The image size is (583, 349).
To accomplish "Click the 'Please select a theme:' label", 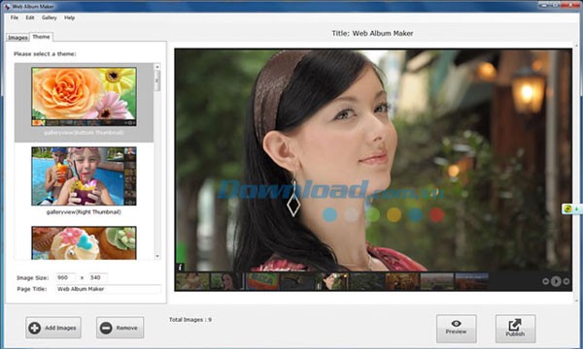I will click(45, 53).
